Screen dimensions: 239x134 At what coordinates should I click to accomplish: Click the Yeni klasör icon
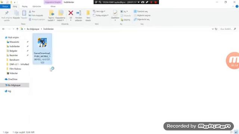(88, 13)
